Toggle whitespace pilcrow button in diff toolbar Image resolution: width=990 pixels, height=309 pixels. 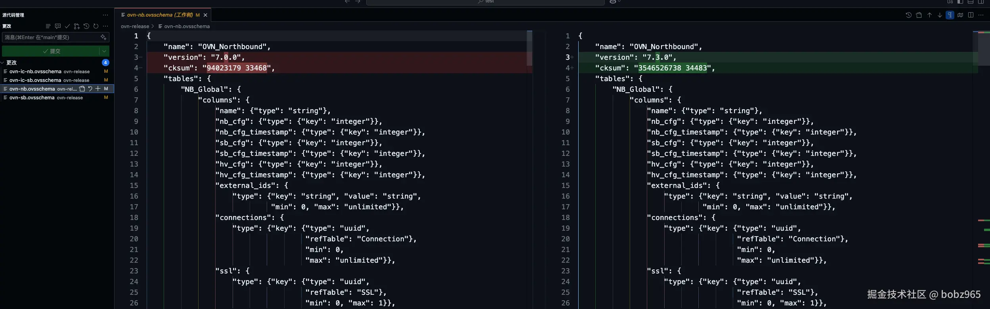[x=950, y=15]
